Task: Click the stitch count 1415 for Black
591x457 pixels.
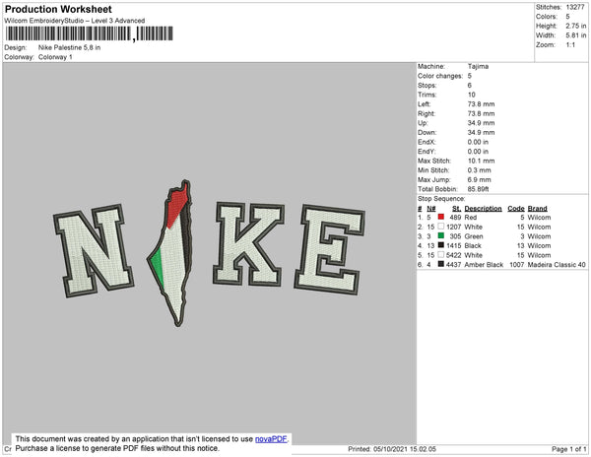Action: pyautogui.click(x=454, y=245)
